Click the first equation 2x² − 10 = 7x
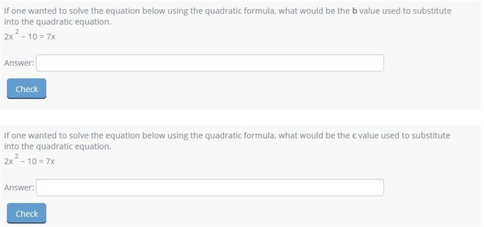 click(30, 35)
